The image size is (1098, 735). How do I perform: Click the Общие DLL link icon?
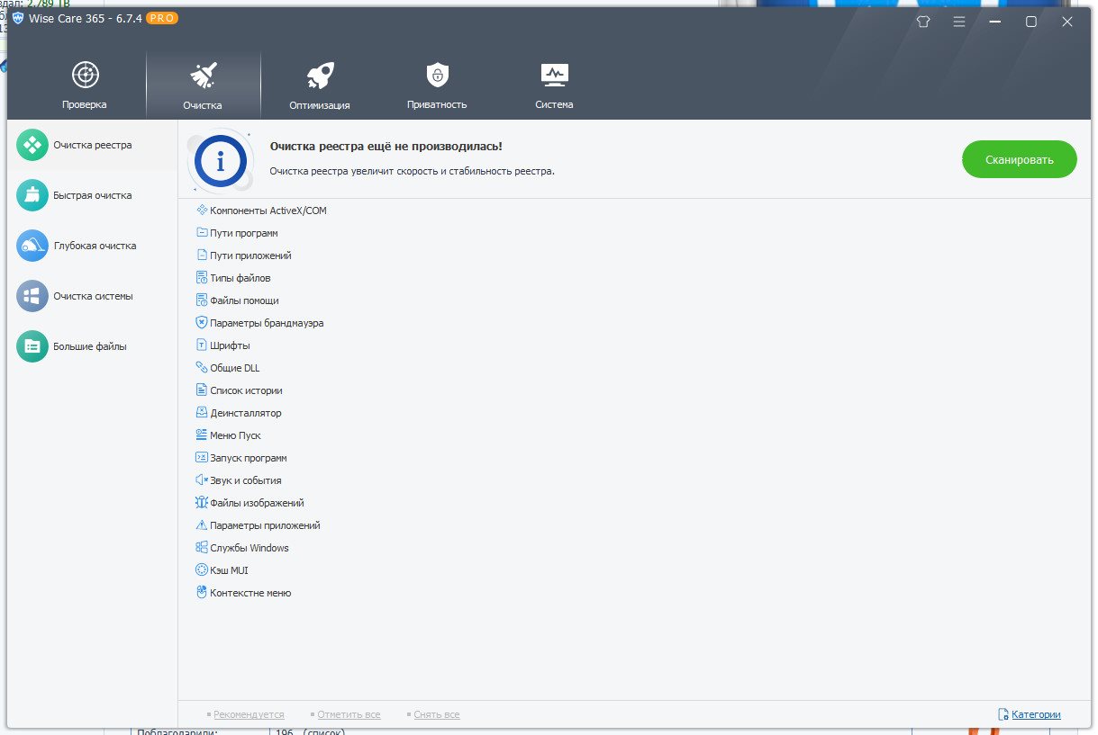click(x=202, y=367)
